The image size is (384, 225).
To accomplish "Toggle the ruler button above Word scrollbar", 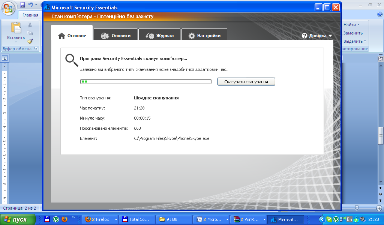I will tap(381, 59).
